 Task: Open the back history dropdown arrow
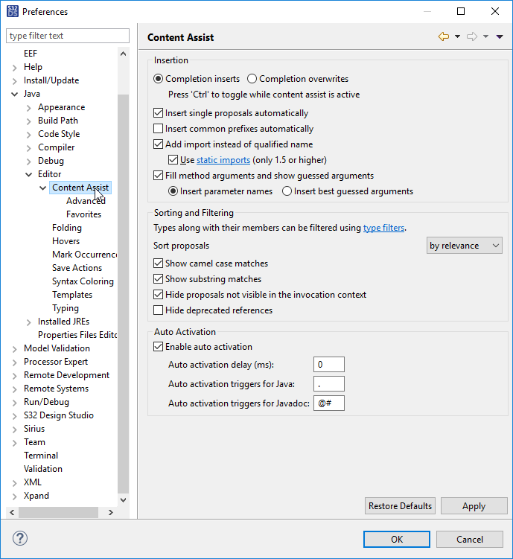[x=457, y=36]
